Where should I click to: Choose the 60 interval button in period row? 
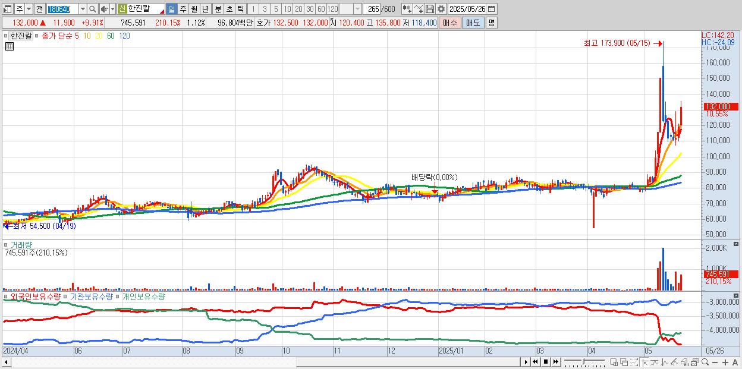click(321, 9)
